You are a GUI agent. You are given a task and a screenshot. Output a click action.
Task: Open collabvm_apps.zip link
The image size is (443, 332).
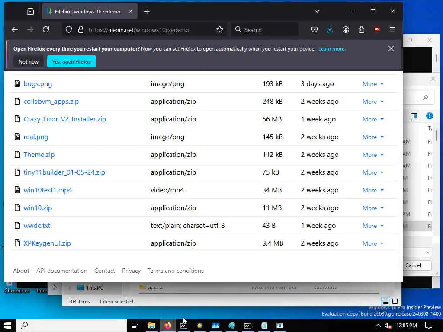pyautogui.click(x=51, y=102)
